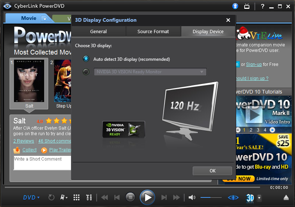Click the Play Trailer orange play icon
Image resolution: width=295 pixels, height=207 pixels.
point(44,150)
